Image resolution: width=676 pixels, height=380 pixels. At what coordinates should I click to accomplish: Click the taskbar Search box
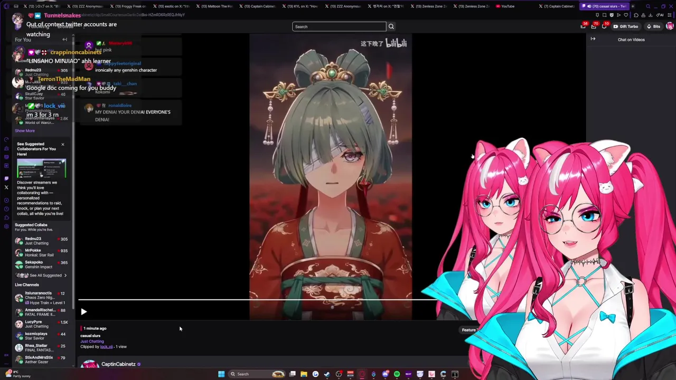click(x=257, y=374)
